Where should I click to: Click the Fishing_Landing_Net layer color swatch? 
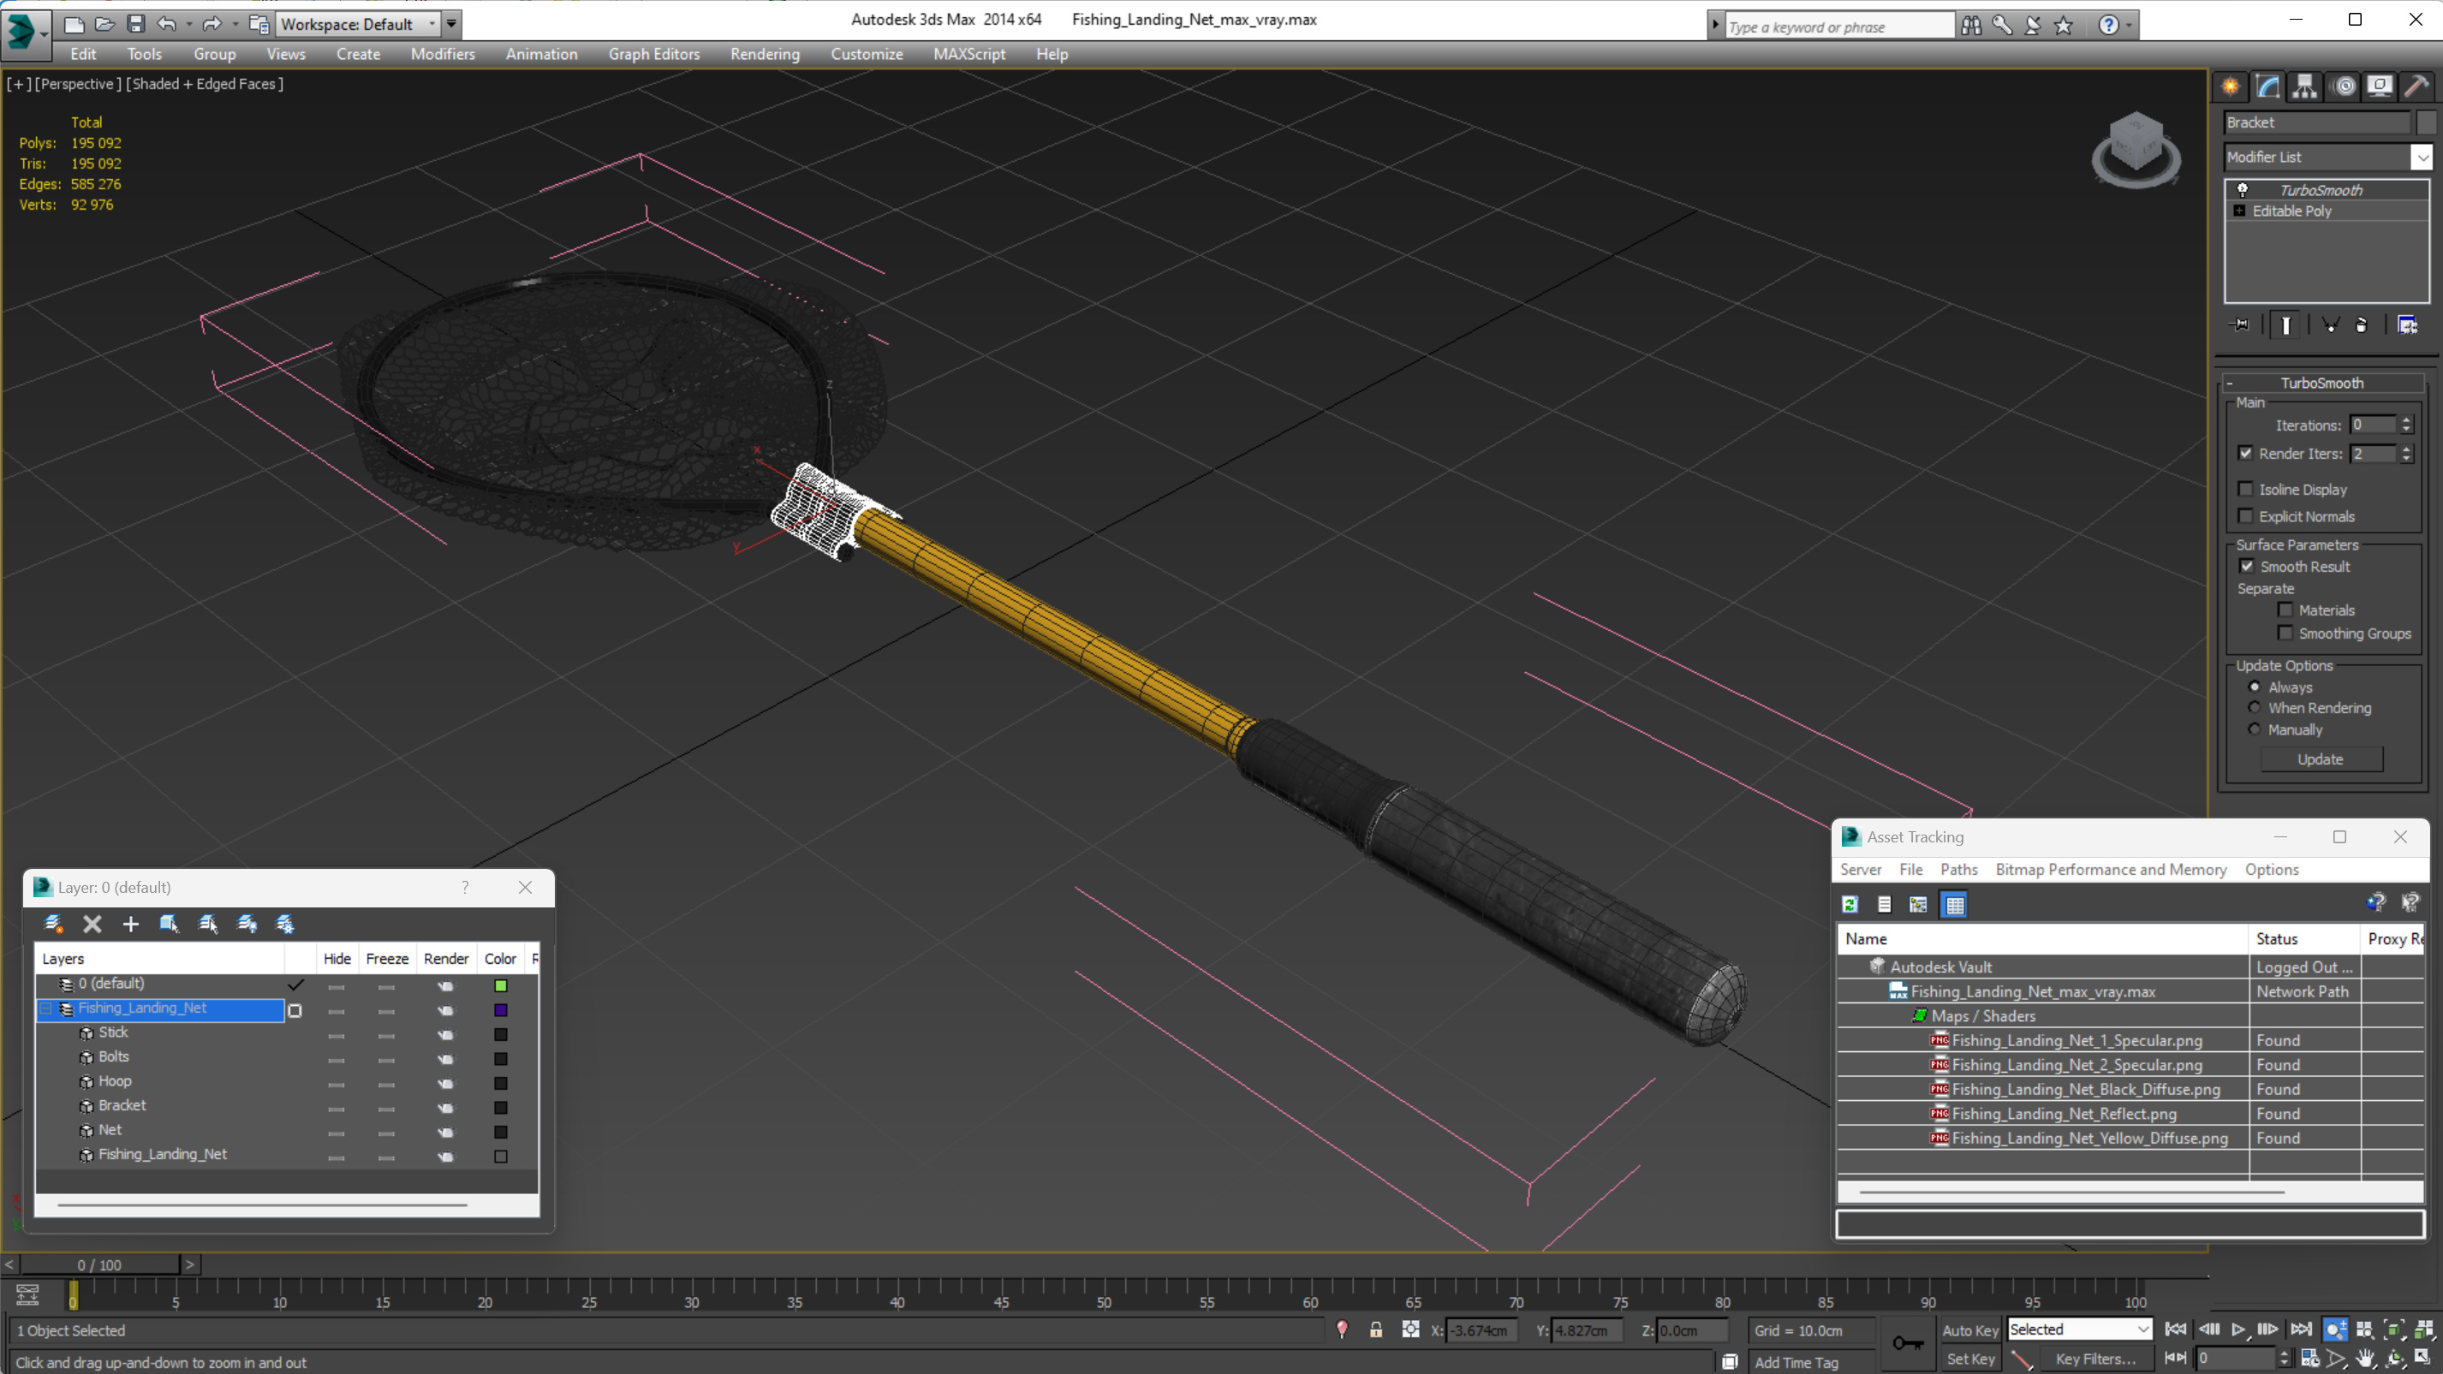tap(501, 1010)
